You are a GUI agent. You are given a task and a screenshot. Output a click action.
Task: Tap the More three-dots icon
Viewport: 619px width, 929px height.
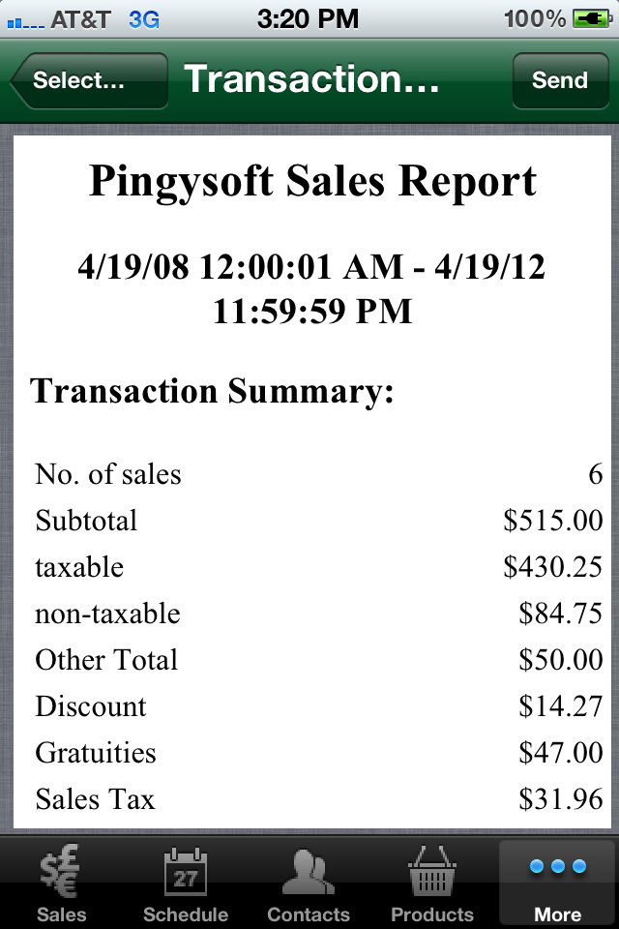point(557,866)
